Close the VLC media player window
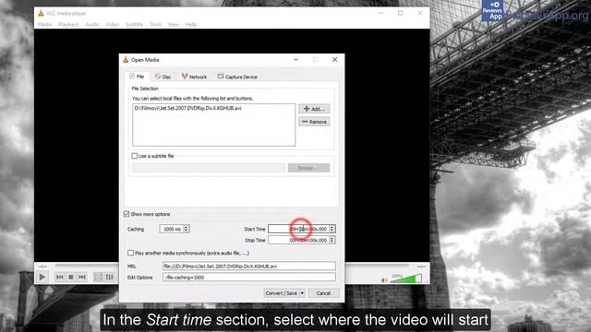The width and height of the screenshot is (591, 332). (420, 13)
